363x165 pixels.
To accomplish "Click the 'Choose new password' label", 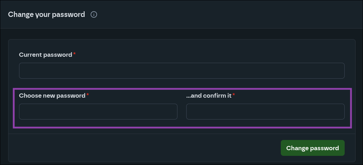I will pyautogui.click(x=52, y=96).
